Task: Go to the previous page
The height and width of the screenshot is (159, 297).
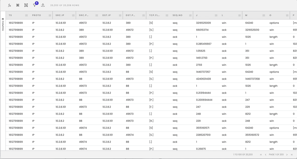Action: [x=266, y=155]
